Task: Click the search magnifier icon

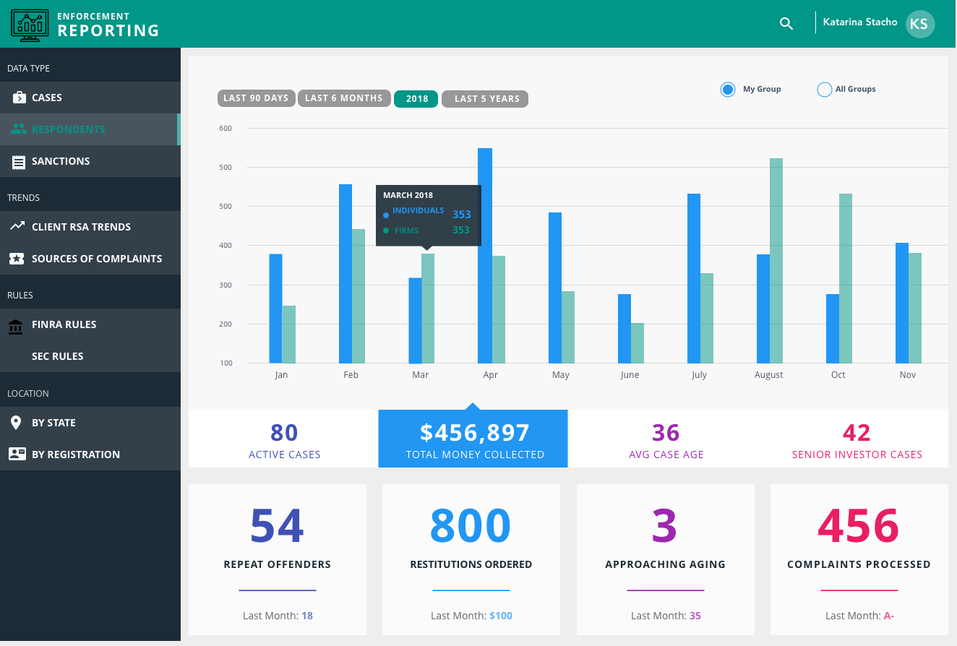Action: (786, 23)
